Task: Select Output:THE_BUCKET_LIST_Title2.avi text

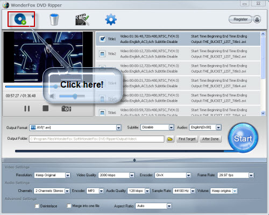Action: pyautogui.click(x=218, y=56)
